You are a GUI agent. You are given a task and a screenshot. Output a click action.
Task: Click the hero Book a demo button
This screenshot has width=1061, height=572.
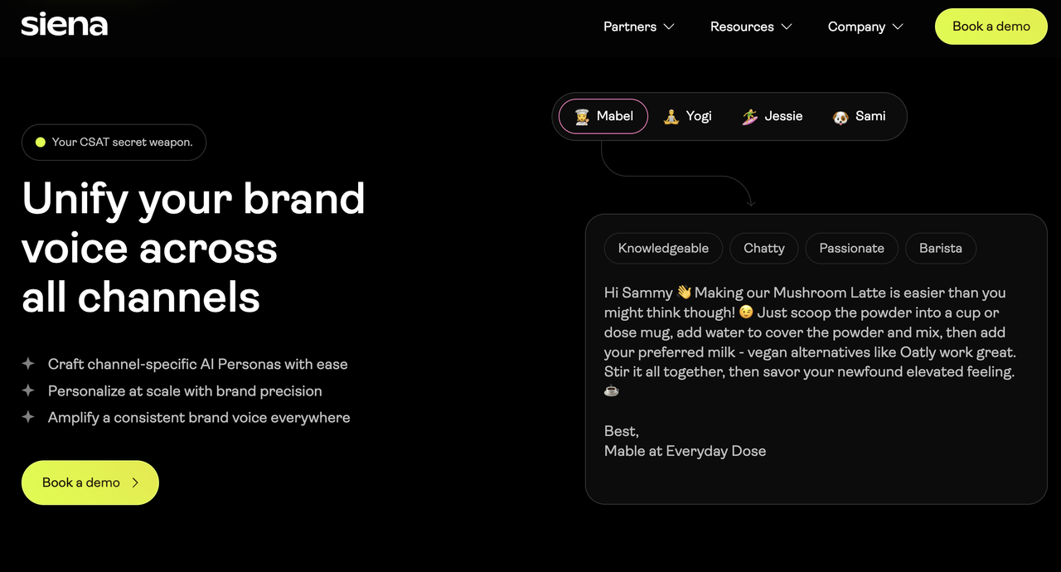(90, 482)
